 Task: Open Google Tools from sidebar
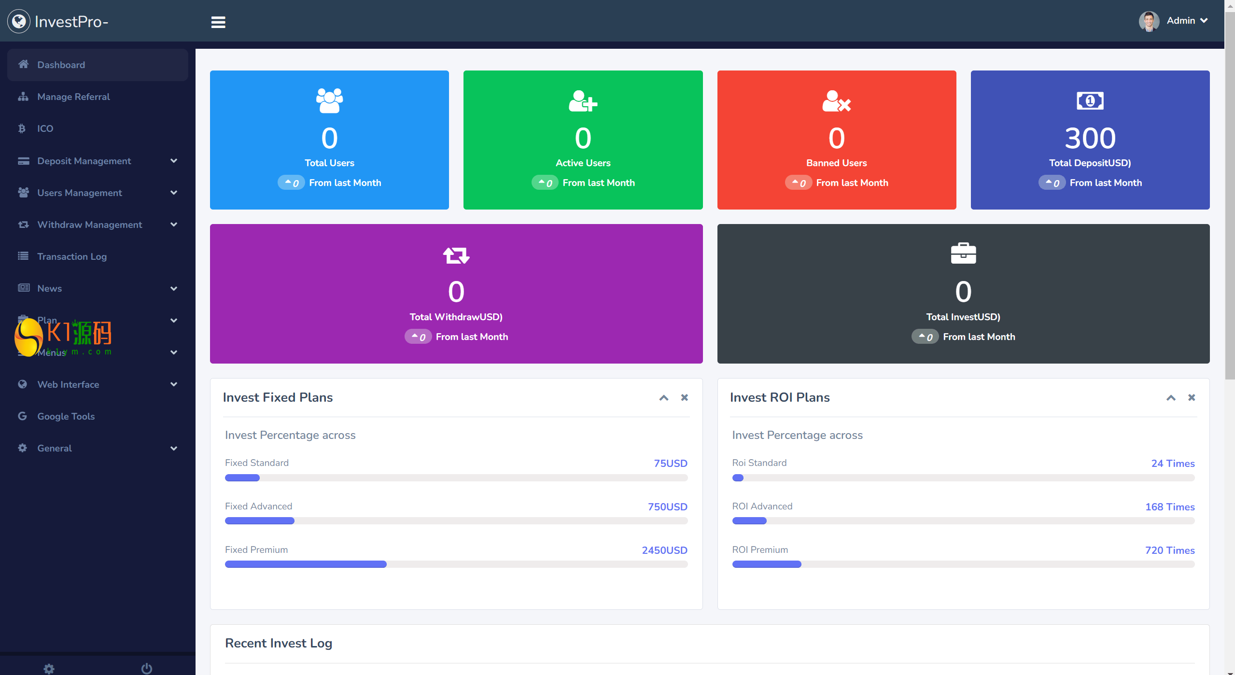click(66, 416)
